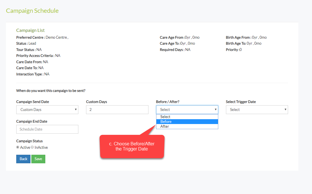Click 'Care Date From: NA' text

(32, 62)
